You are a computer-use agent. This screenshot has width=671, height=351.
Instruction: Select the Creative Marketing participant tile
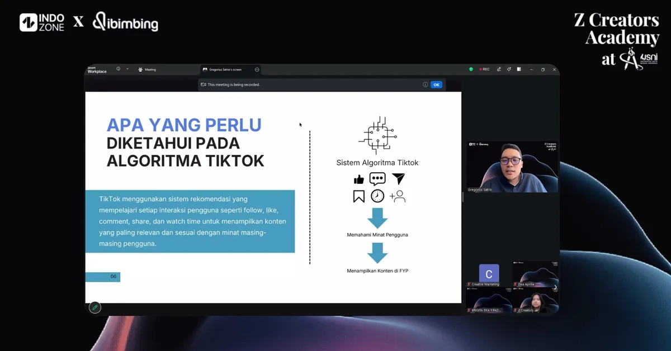[489, 274]
